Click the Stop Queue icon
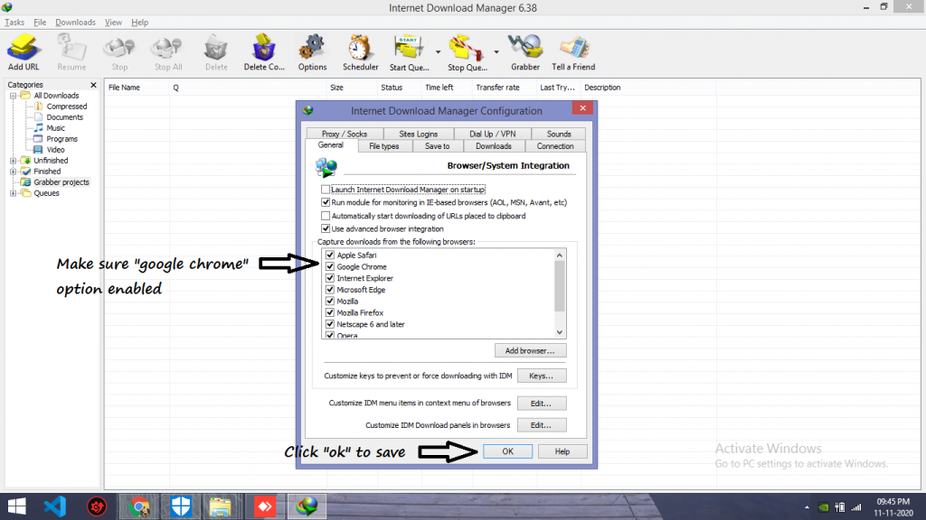The image size is (926, 520). (x=468, y=51)
